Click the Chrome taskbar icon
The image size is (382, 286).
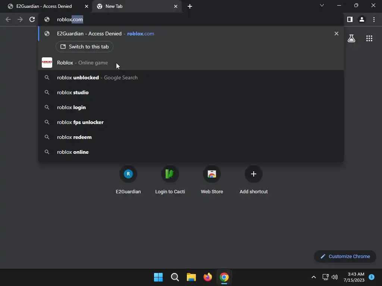point(224,277)
